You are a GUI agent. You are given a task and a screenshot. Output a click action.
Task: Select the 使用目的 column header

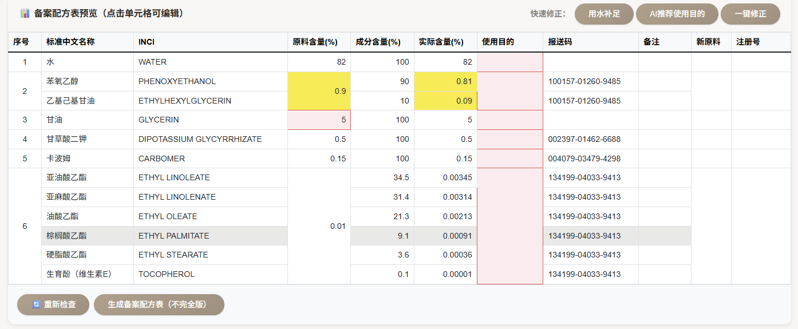pos(510,42)
